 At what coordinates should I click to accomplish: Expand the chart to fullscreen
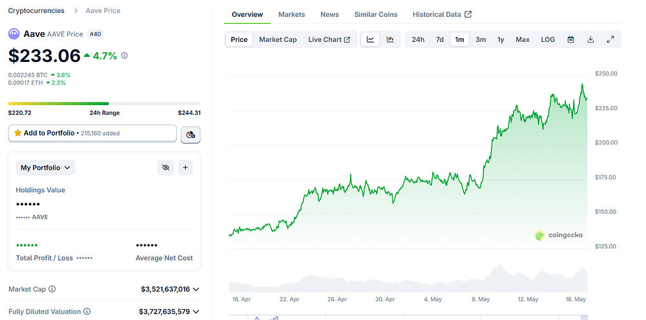[610, 39]
